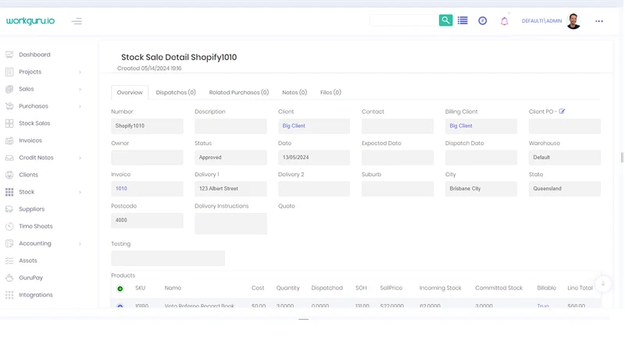Click the Assets sidebar icon
The image size is (625, 351).
[9, 261]
